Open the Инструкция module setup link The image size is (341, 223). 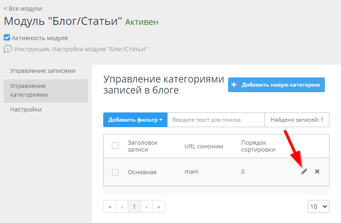click(x=81, y=49)
